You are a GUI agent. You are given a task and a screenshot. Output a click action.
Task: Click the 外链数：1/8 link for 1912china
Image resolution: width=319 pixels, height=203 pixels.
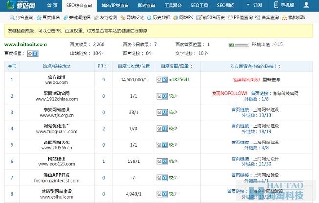click(256, 99)
